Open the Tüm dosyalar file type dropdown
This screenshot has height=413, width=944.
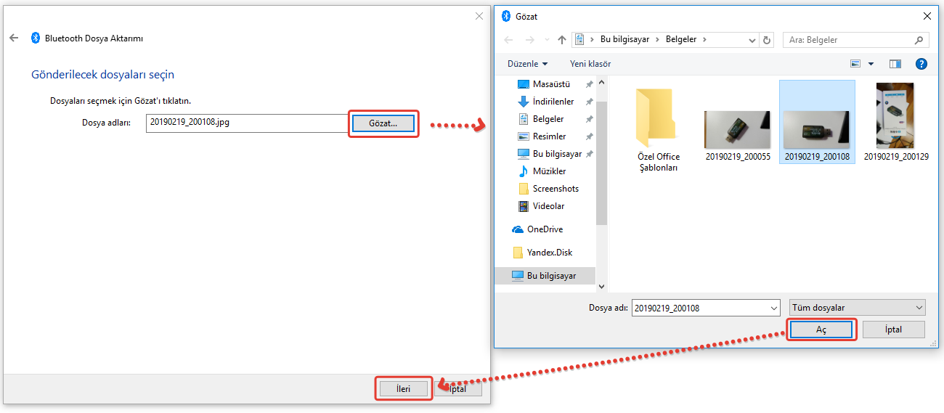point(857,308)
